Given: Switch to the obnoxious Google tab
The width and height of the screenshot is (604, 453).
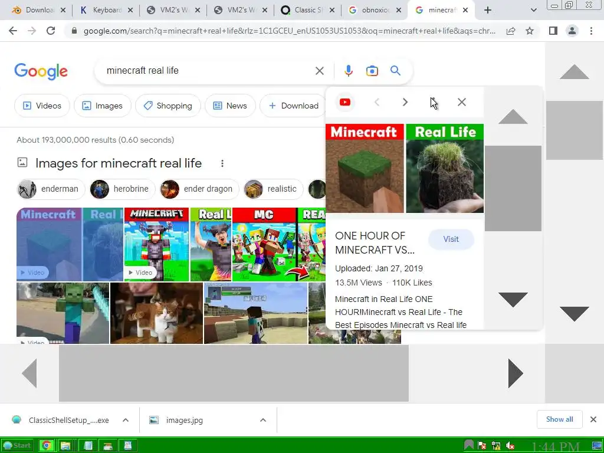Looking at the screenshot, I should click(370, 11).
